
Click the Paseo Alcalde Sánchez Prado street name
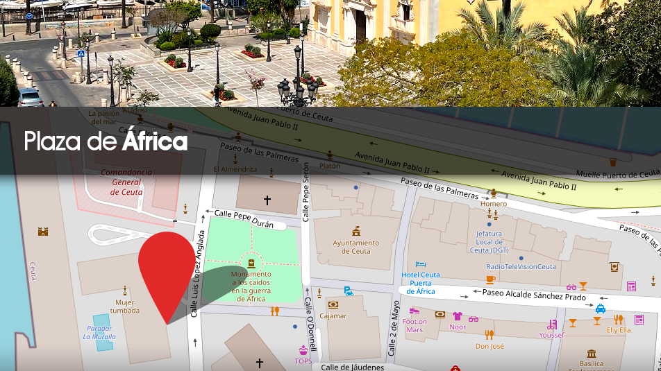click(534, 294)
